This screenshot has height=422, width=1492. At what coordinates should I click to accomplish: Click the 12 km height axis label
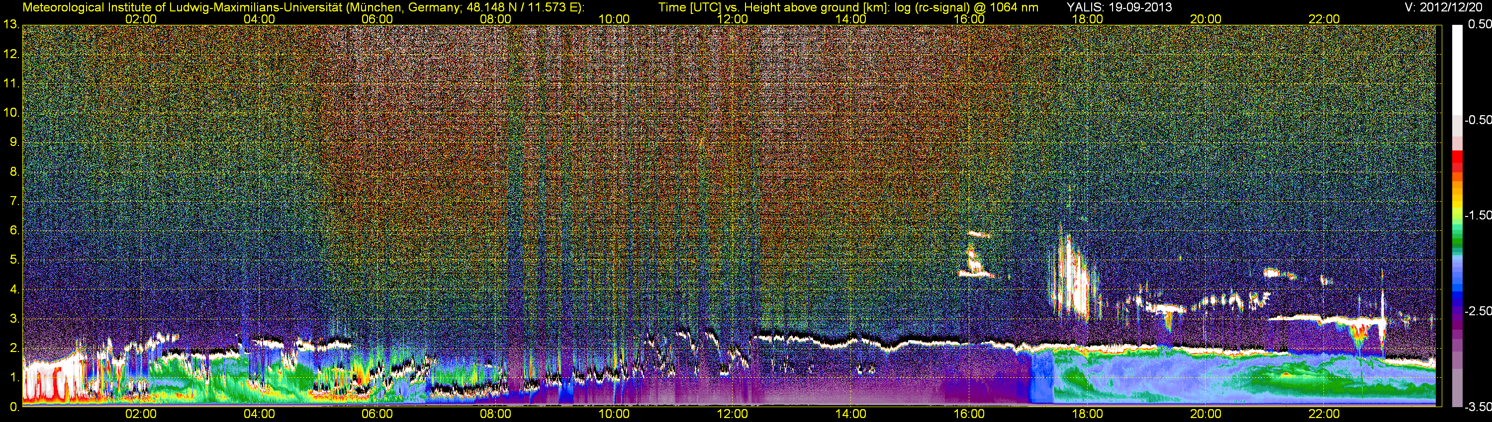[10, 54]
